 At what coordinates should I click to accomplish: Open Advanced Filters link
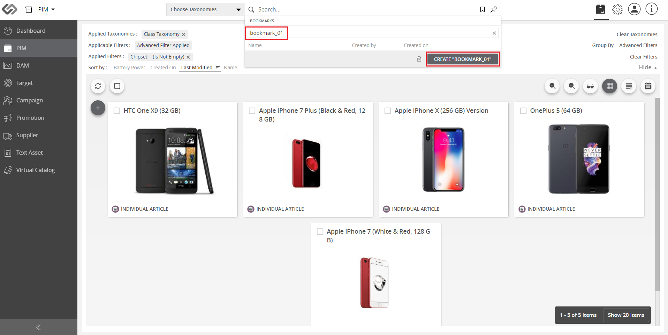(x=638, y=45)
